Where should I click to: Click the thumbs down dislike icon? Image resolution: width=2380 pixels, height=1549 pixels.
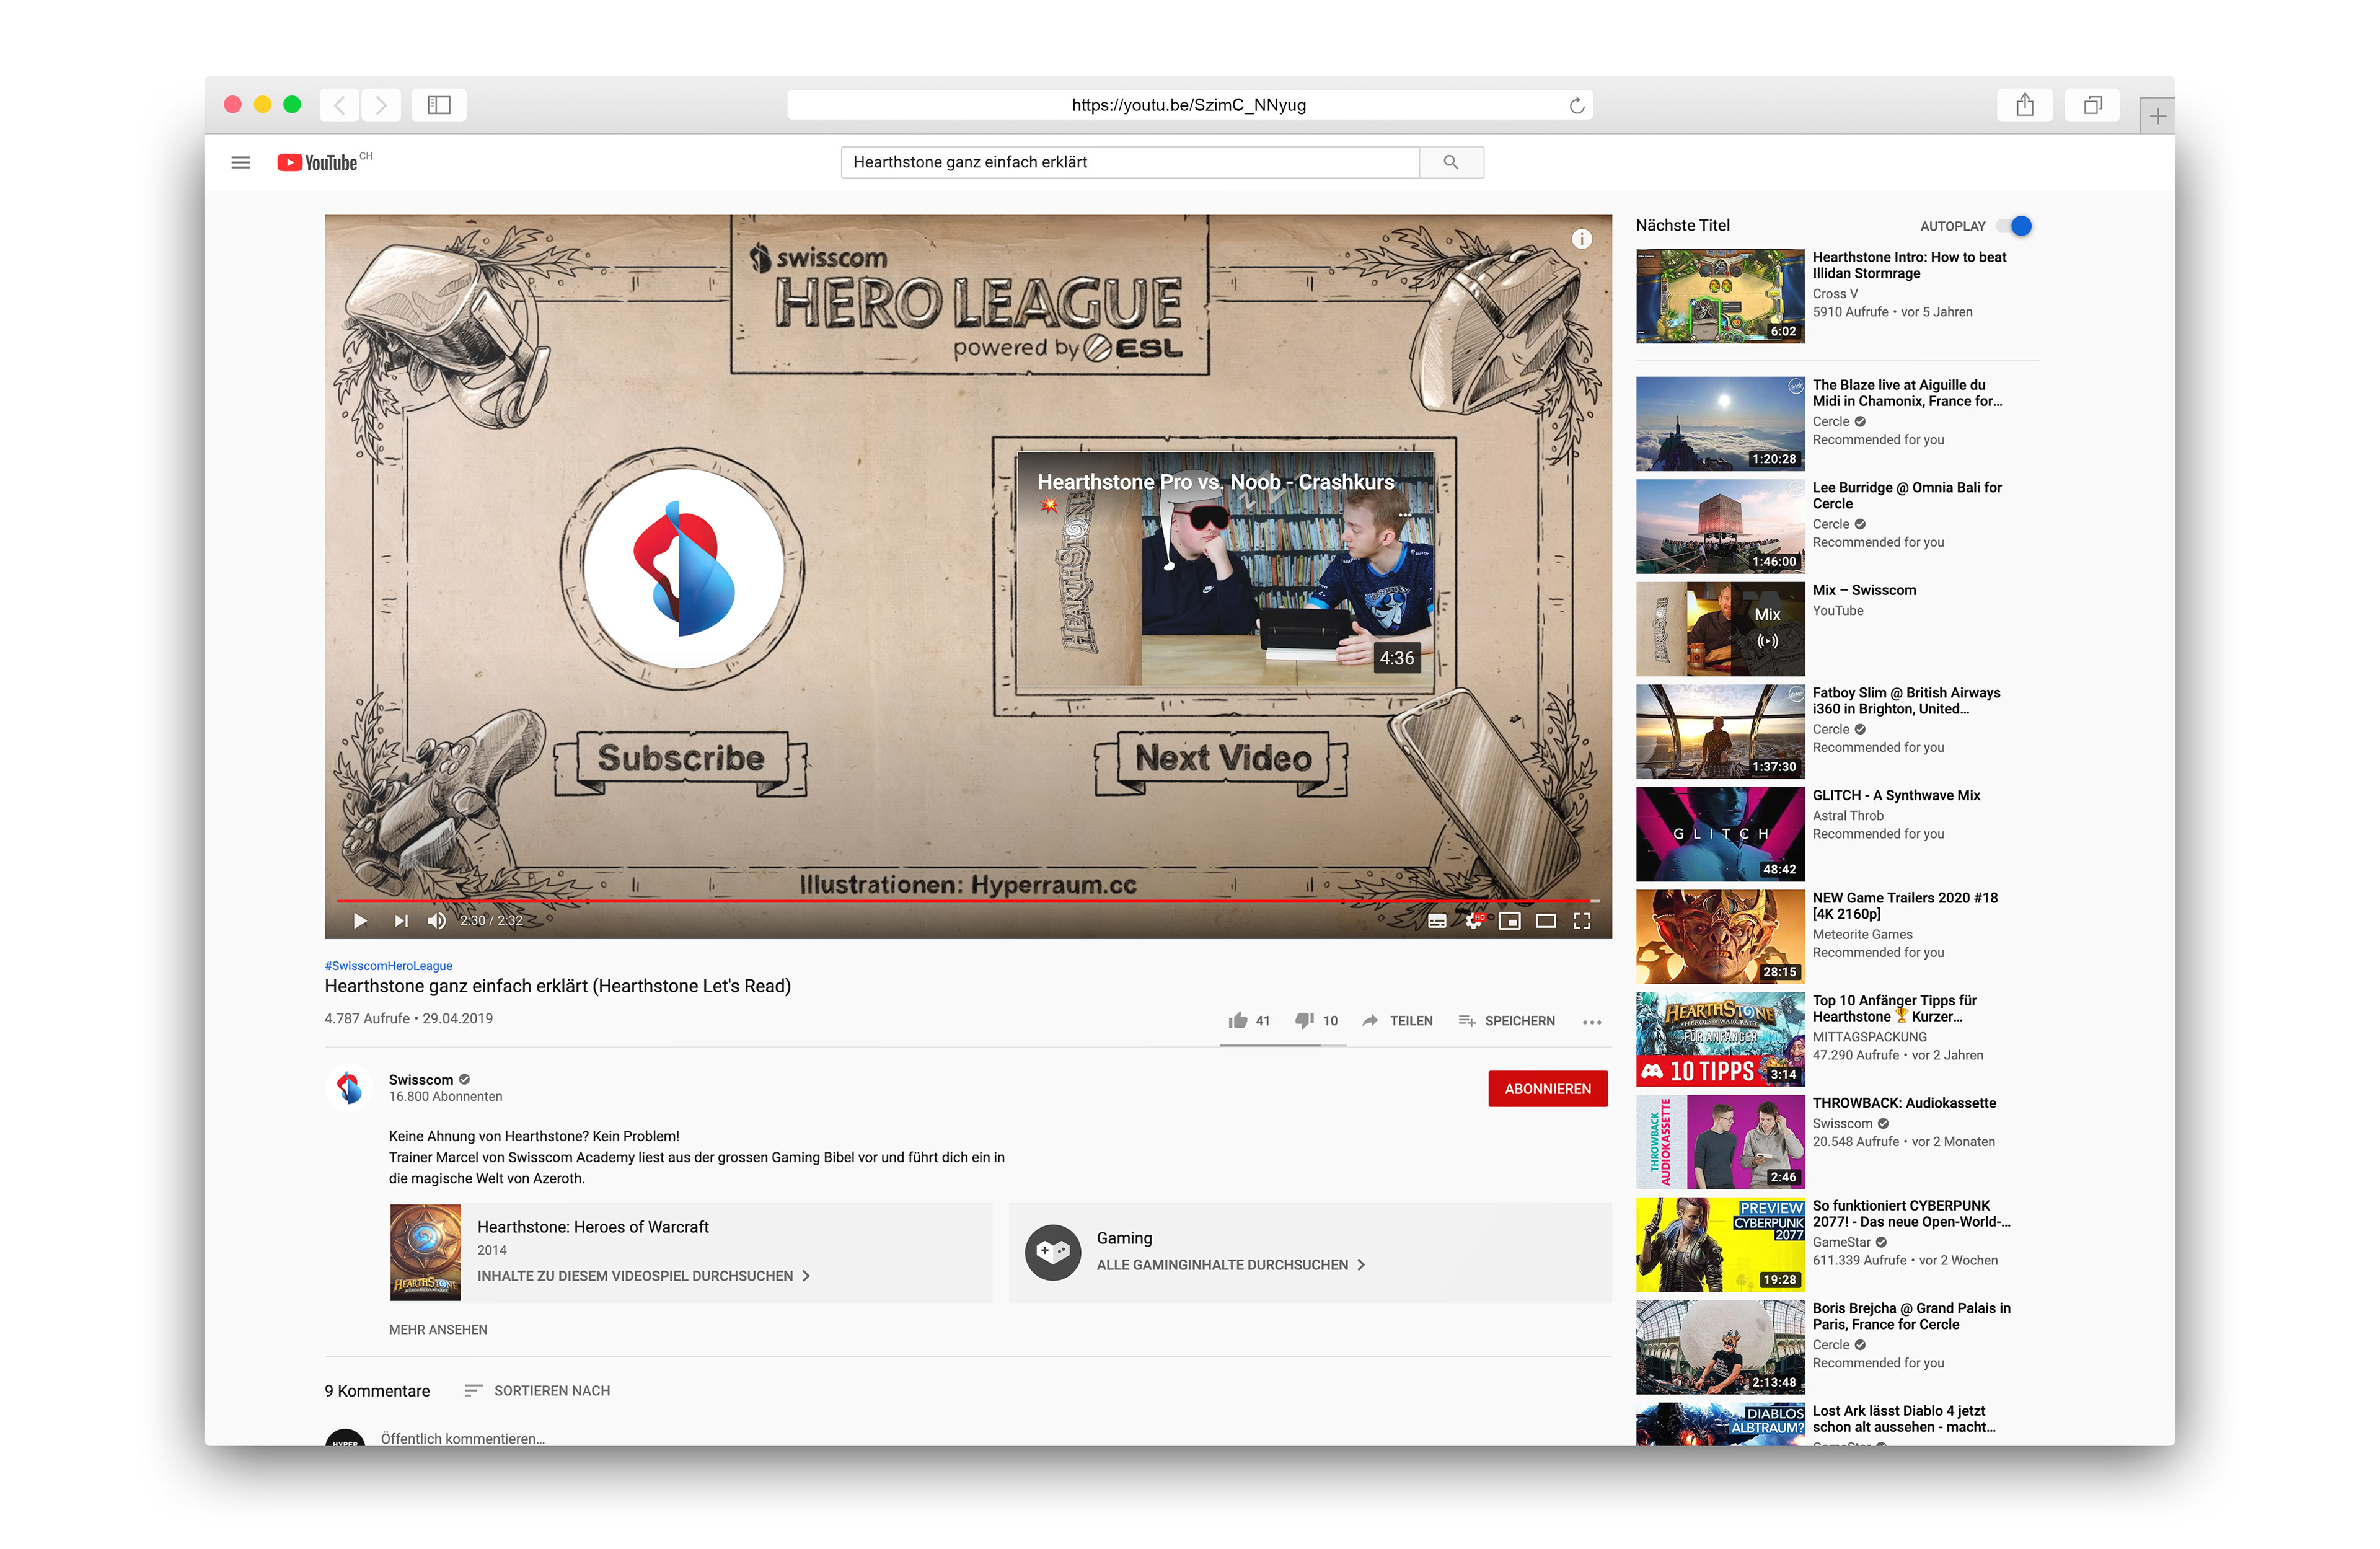coord(1304,1020)
